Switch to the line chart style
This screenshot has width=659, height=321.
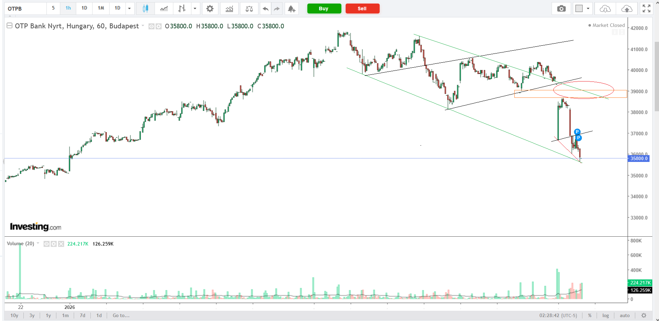[164, 9]
